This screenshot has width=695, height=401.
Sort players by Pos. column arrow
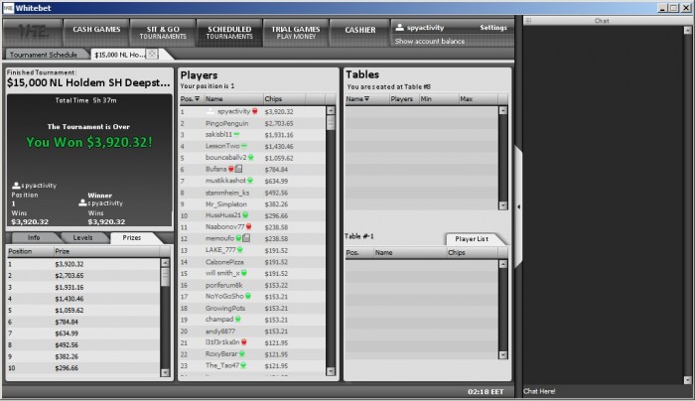[x=198, y=99]
